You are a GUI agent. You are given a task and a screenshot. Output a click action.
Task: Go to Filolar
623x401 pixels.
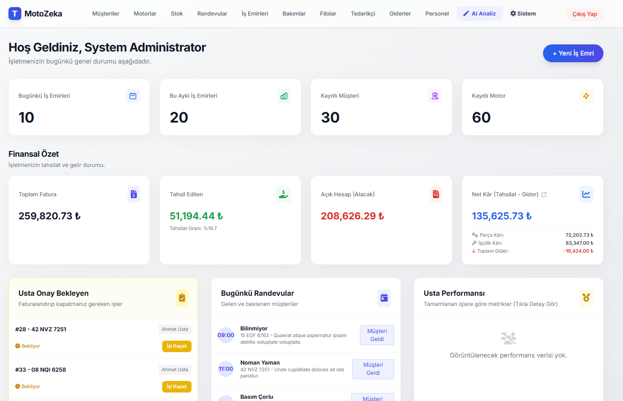point(328,14)
